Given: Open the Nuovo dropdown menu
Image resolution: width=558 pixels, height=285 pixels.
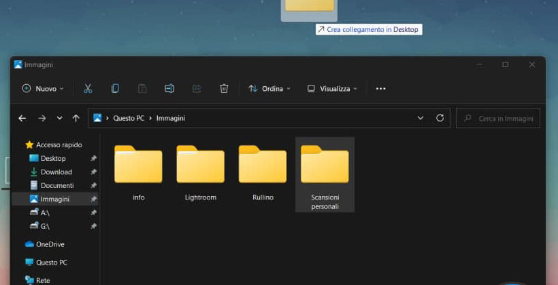Looking at the screenshot, I should [43, 88].
